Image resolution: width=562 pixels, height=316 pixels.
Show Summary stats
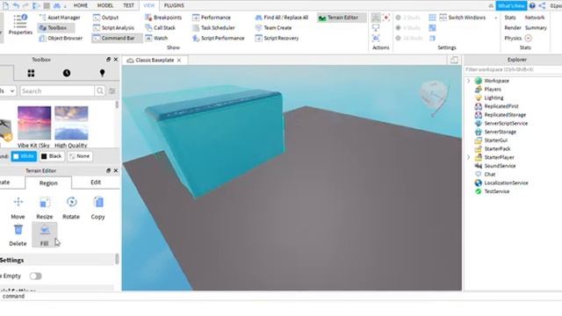pos(536,27)
